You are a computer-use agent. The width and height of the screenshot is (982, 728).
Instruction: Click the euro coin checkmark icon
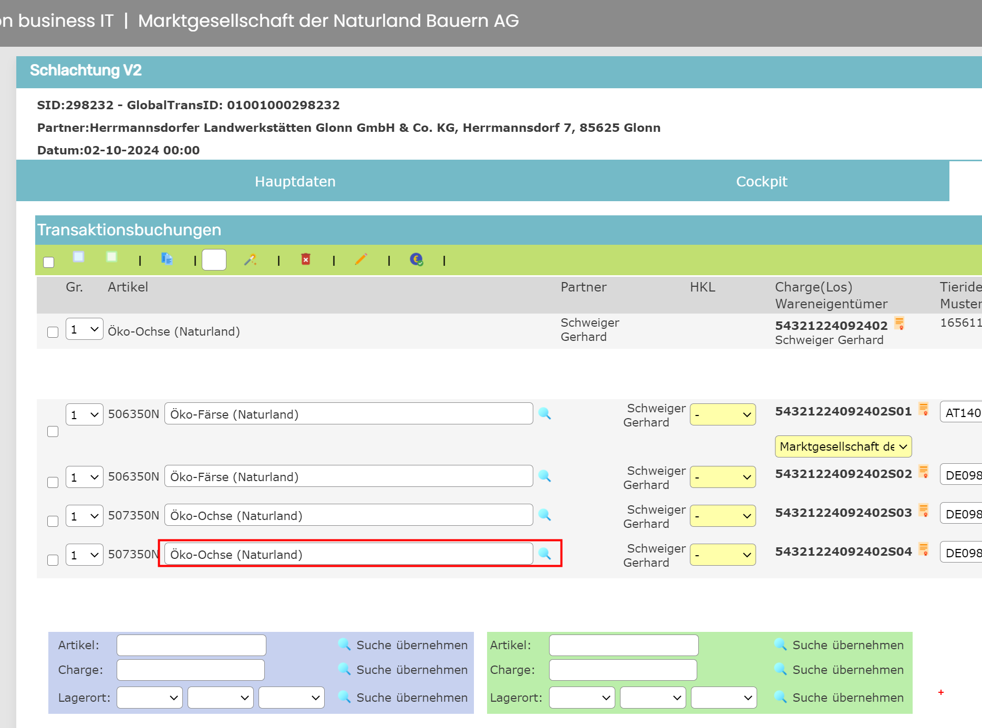pos(416,259)
